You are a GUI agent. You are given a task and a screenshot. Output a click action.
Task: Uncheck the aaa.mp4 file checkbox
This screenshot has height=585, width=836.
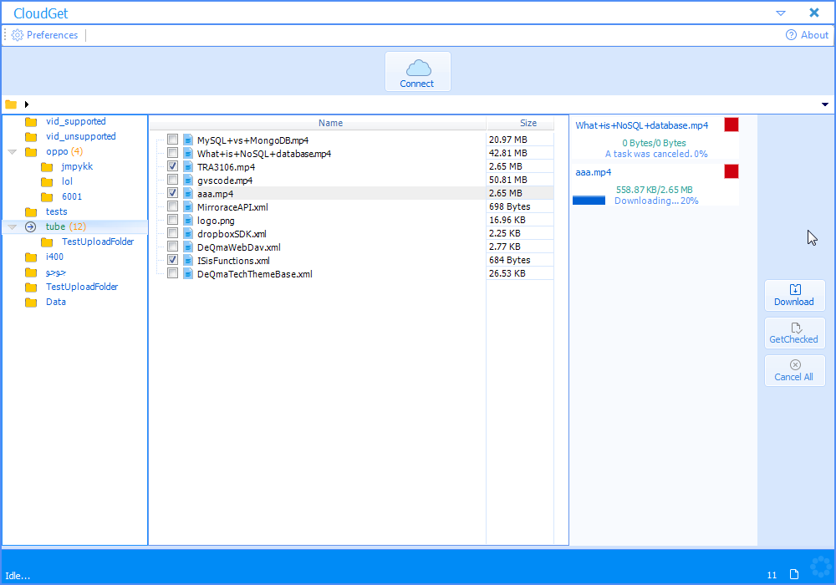[173, 193]
